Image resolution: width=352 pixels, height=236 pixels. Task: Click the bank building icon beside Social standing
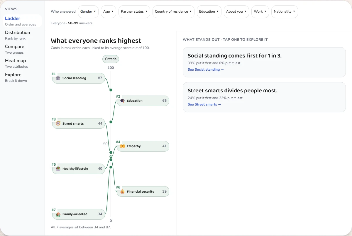(x=58, y=78)
